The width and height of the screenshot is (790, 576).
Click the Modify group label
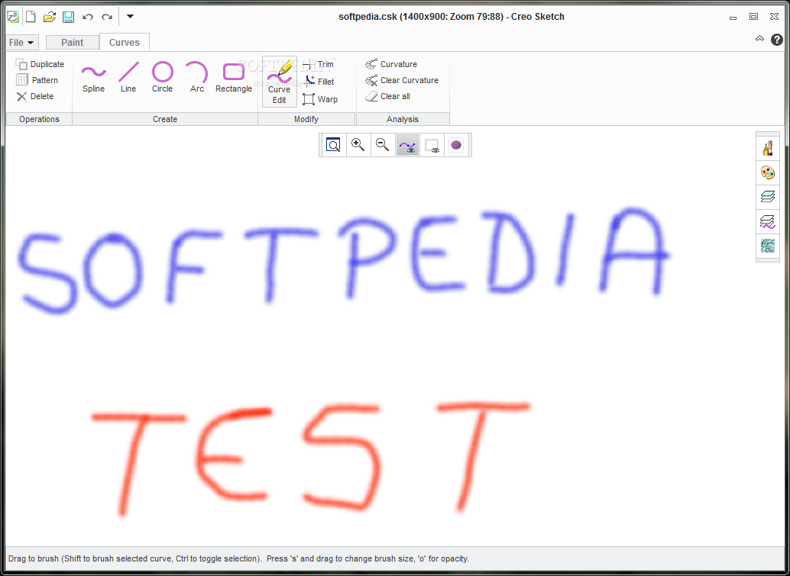pyautogui.click(x=306, y=119)
